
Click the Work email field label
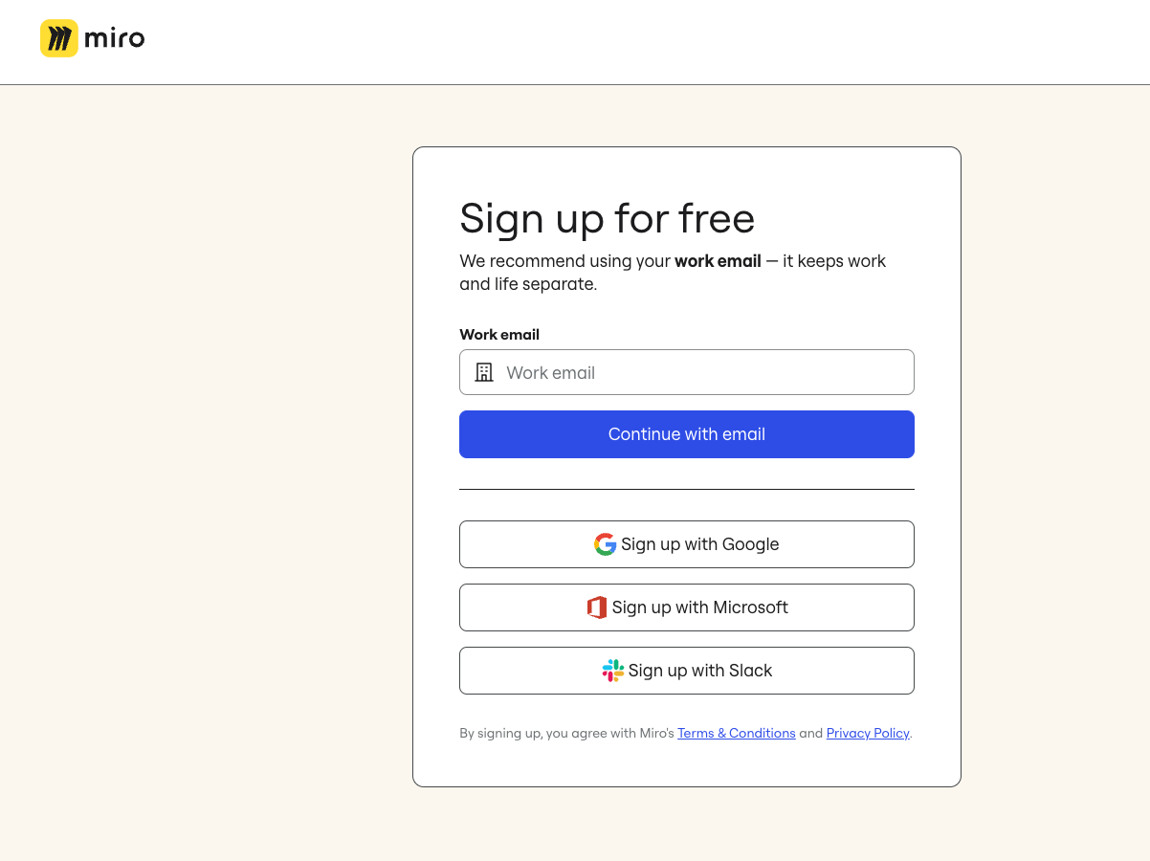click(x=498, y=334)
